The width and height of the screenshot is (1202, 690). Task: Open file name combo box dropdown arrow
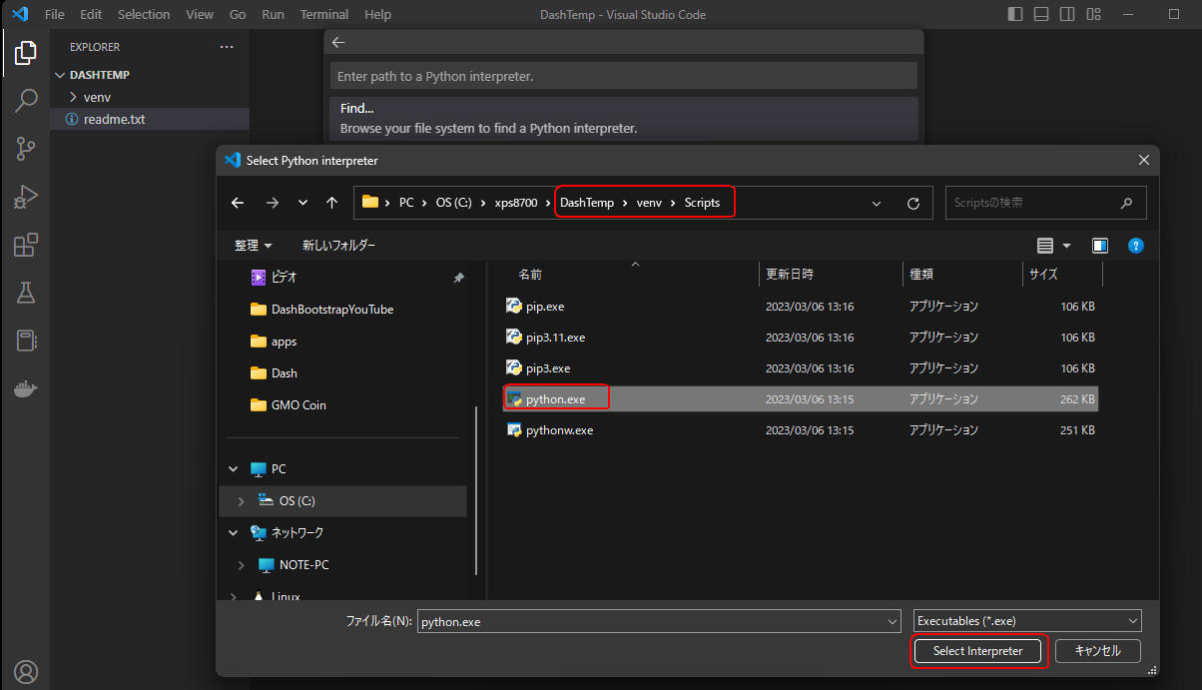[893, 621]
